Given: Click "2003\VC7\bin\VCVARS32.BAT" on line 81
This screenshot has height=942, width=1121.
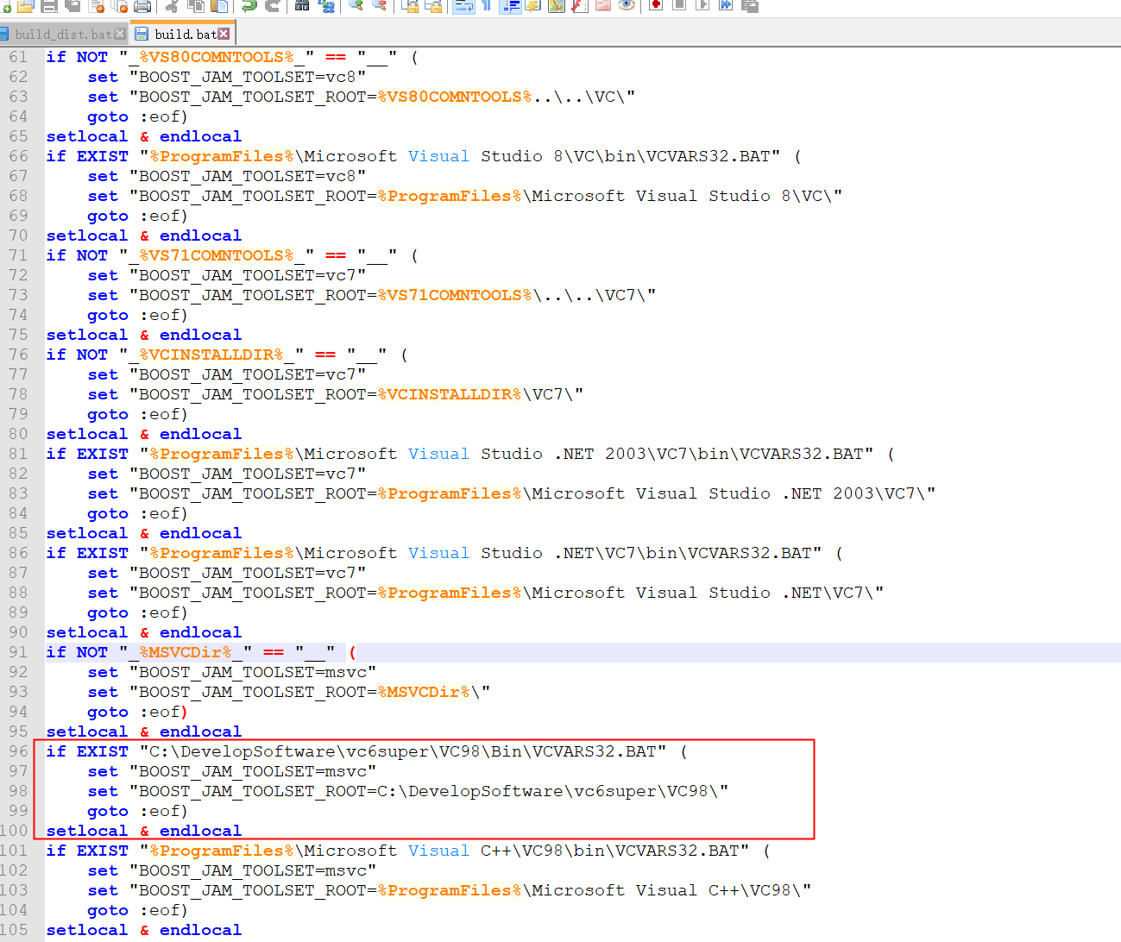Looking at the screenshot, I should 734,454.
